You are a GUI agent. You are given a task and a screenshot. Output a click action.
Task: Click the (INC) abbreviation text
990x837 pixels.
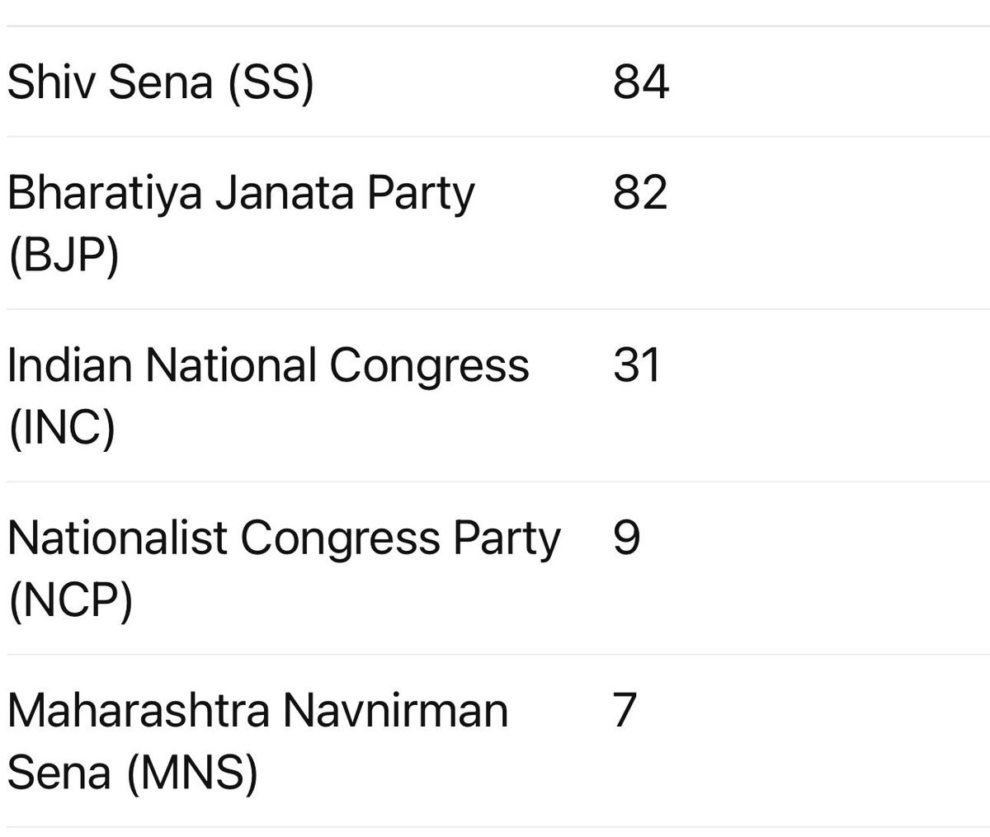pos(61,428)
